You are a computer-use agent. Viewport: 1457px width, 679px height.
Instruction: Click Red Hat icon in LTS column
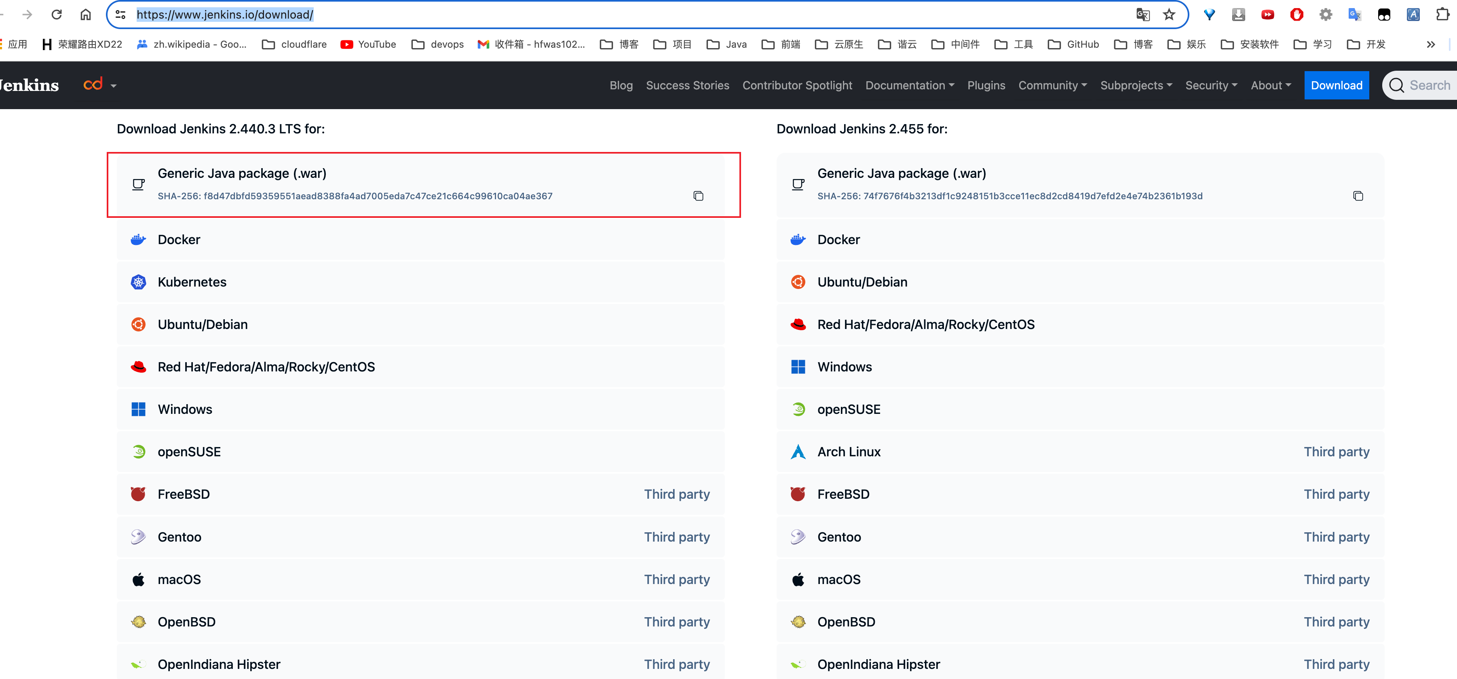tap(139, 367)
